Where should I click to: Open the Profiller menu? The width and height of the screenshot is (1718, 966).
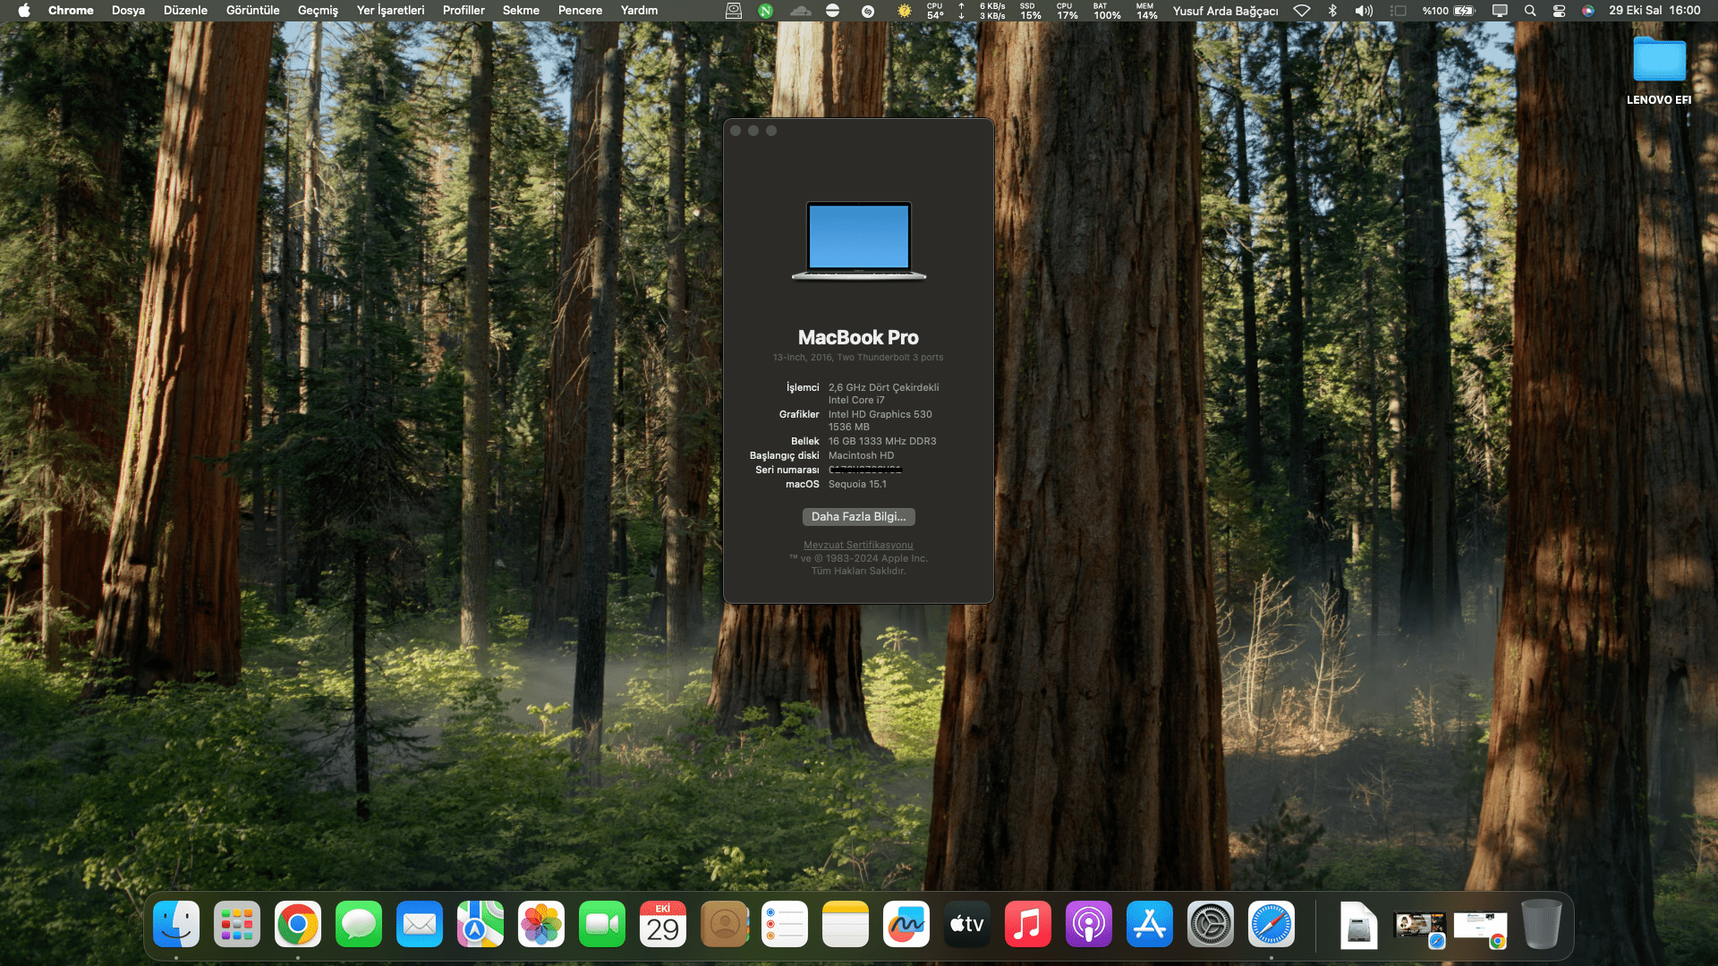coord(464,11)
